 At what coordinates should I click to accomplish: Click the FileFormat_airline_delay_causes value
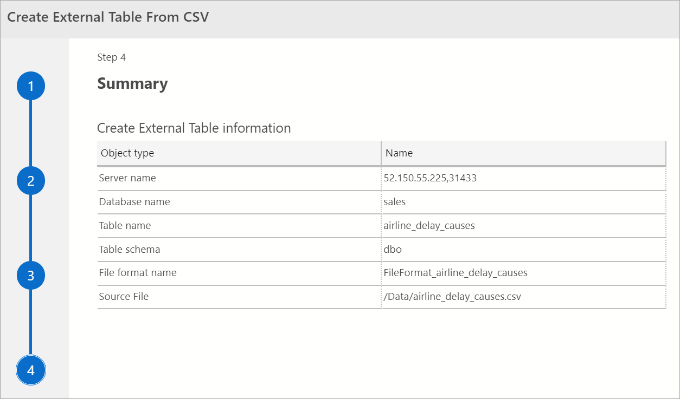click(456, 273)
